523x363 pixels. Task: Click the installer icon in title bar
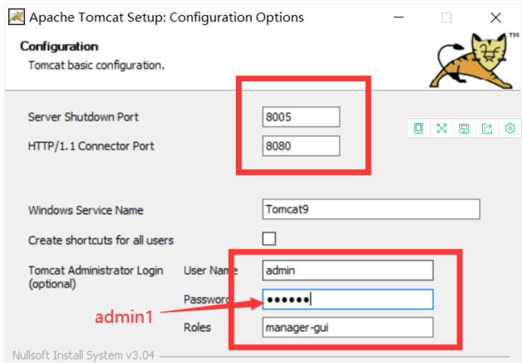point(17,17)
